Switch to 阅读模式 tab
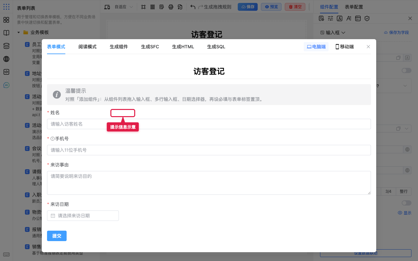This screenshot has height=261, width=418. click(88, 47)
